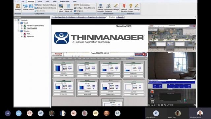The height and width of the screenshot is (119, 211).
Task: Select VersaView5200 in the tree
Action: pos(32,28)
